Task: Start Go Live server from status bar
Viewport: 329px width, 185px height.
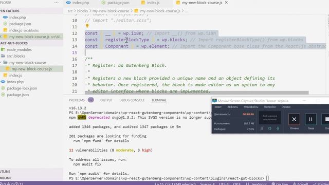Action: click(280, 184)
